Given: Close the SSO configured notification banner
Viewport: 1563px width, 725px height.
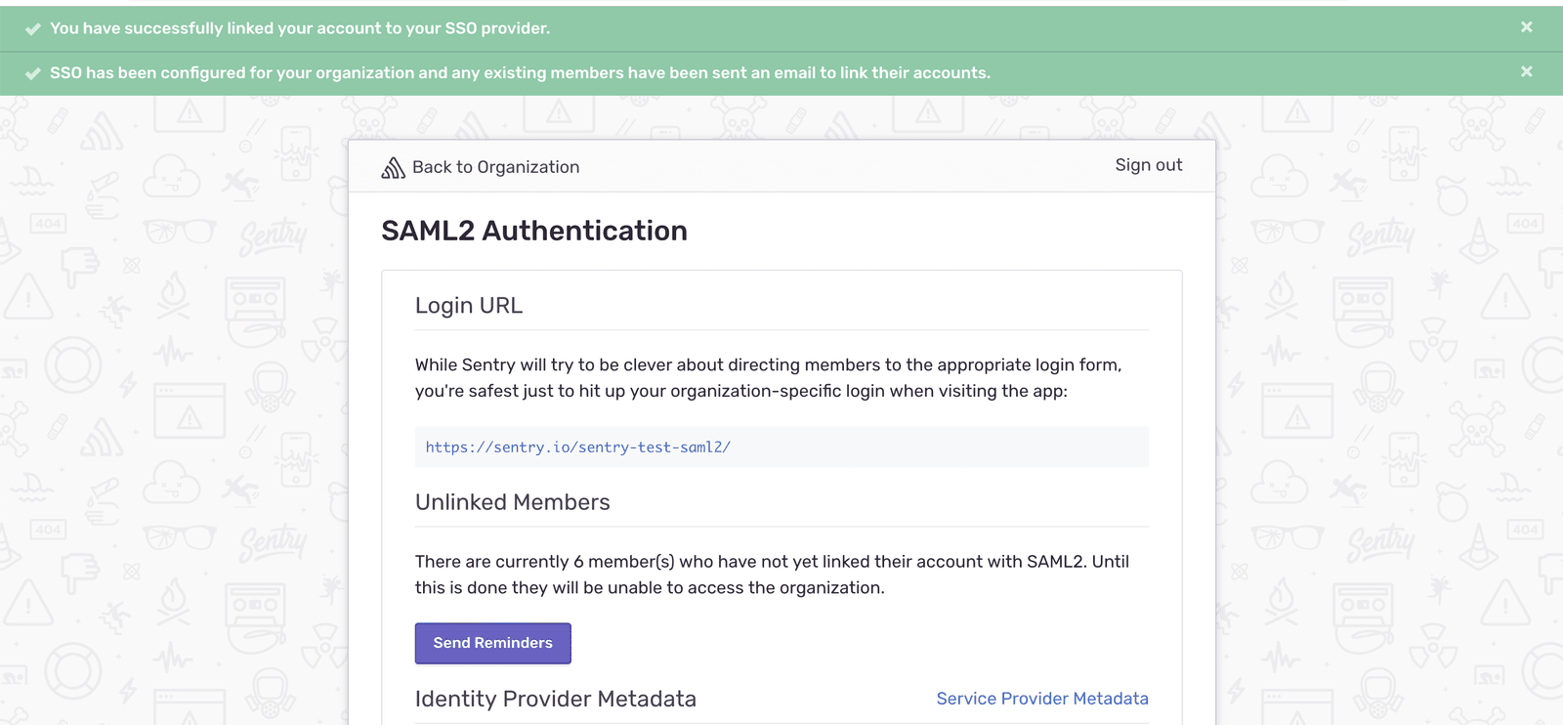Looking at the screenshot, I should [1526, 71].
